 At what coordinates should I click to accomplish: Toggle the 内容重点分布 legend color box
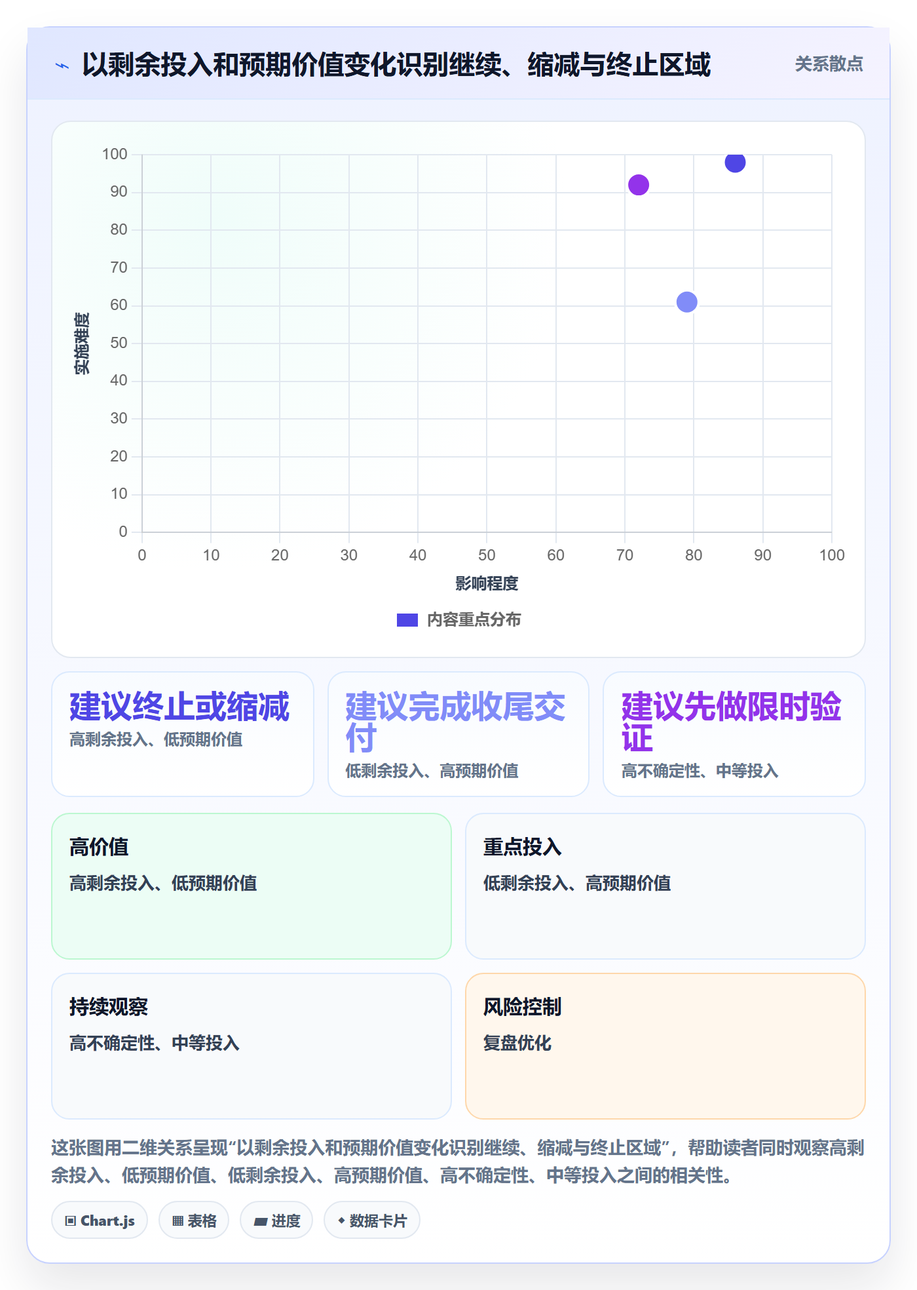(407, 620)
